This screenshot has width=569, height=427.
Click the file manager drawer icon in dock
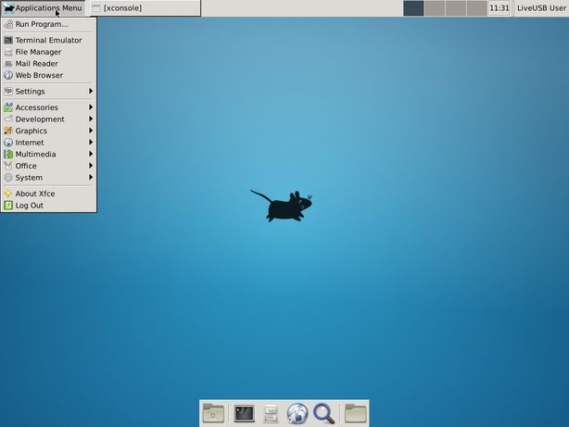(x=271, y=413)
